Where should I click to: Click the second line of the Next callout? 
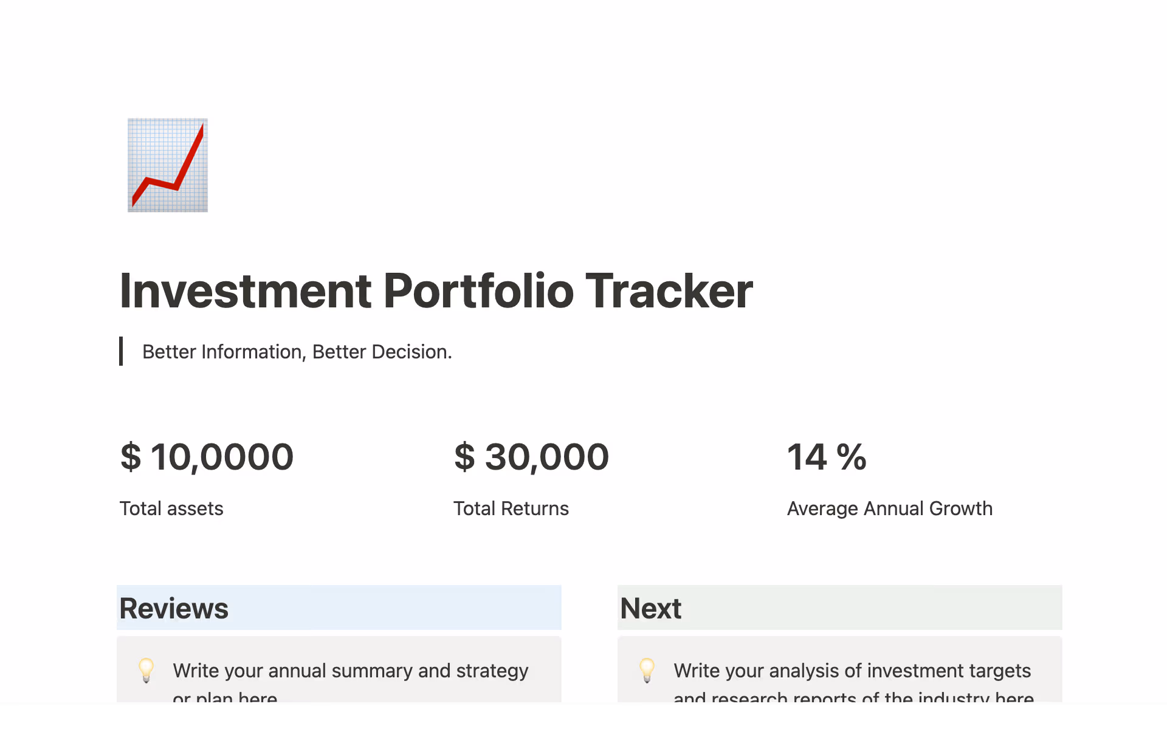click(853, 697)
